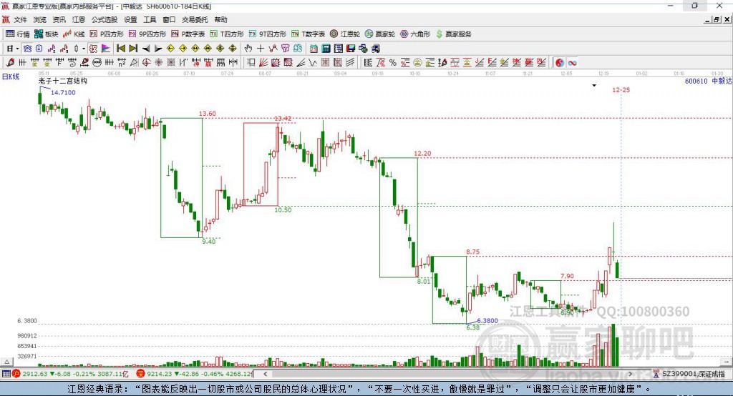733x396 pixels.
Task: Click the red floppy save icon
Action: point(351,49)
